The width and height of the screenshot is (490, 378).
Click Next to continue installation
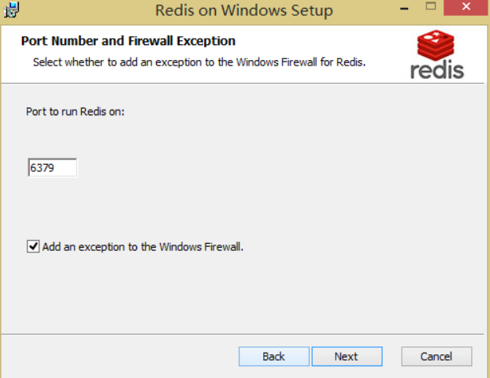(347, 357)
